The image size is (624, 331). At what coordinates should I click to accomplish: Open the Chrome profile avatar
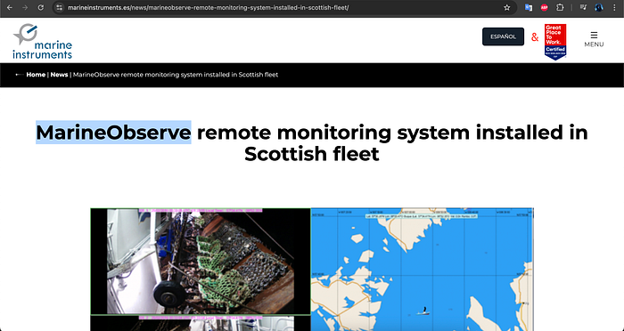(598, 7)
